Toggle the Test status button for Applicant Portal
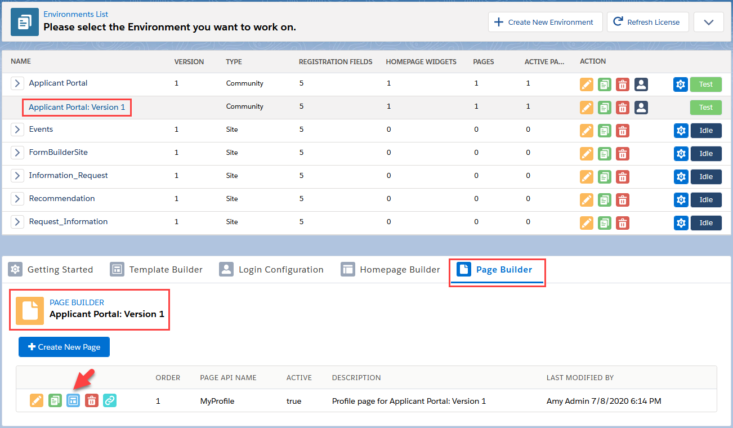Screen dimensions: 733x428 [706, 84]
